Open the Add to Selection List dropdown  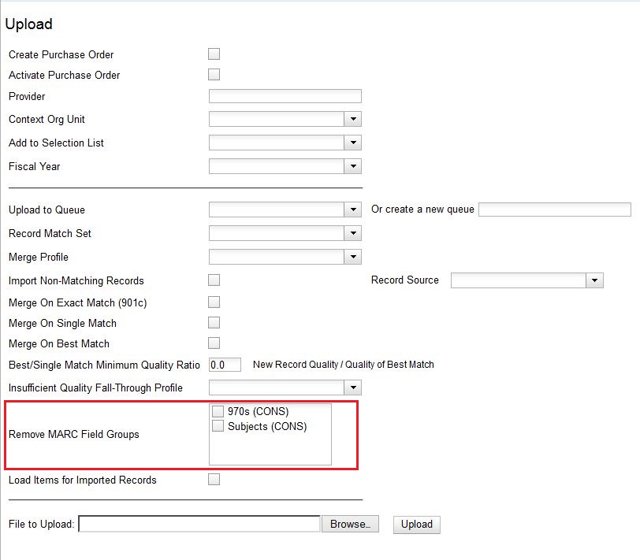tap(355, 143)
